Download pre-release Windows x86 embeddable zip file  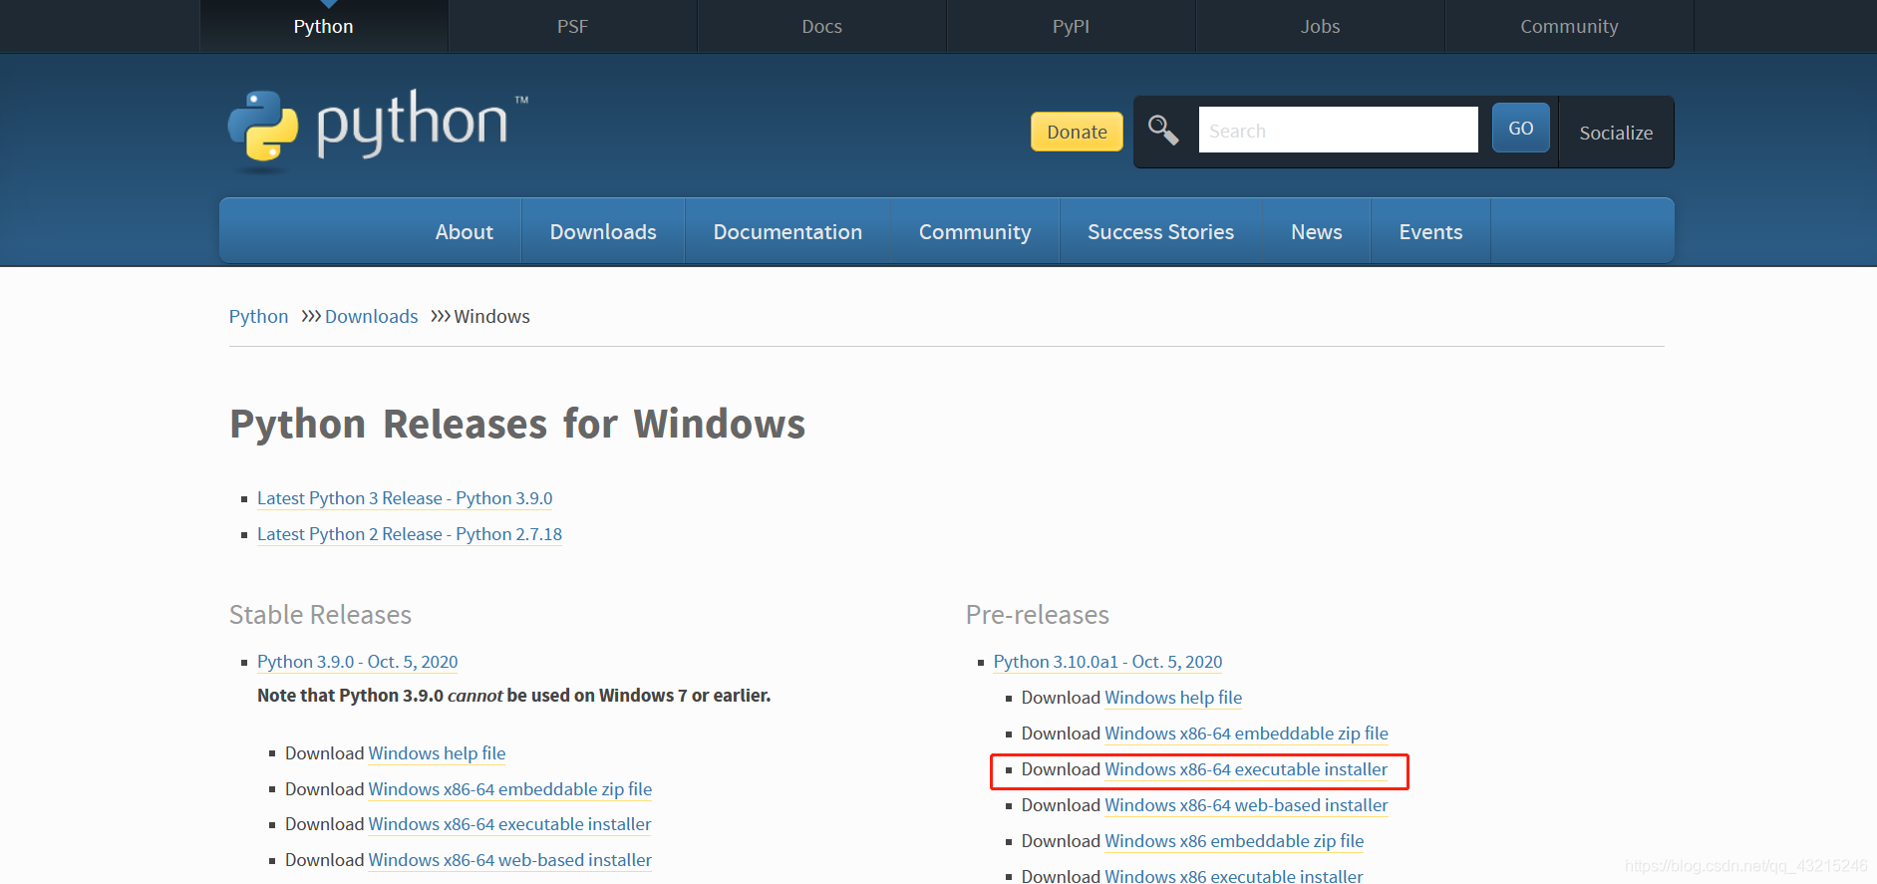click(1234, 841)
